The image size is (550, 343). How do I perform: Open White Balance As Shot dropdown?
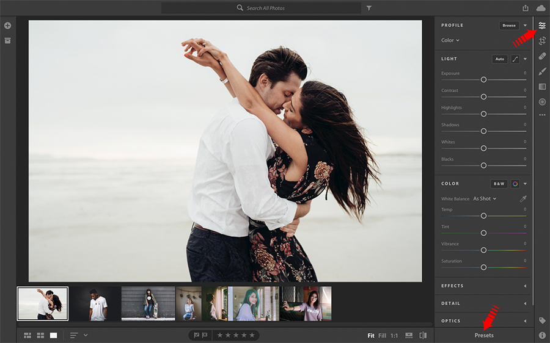(x=485, y=199)
